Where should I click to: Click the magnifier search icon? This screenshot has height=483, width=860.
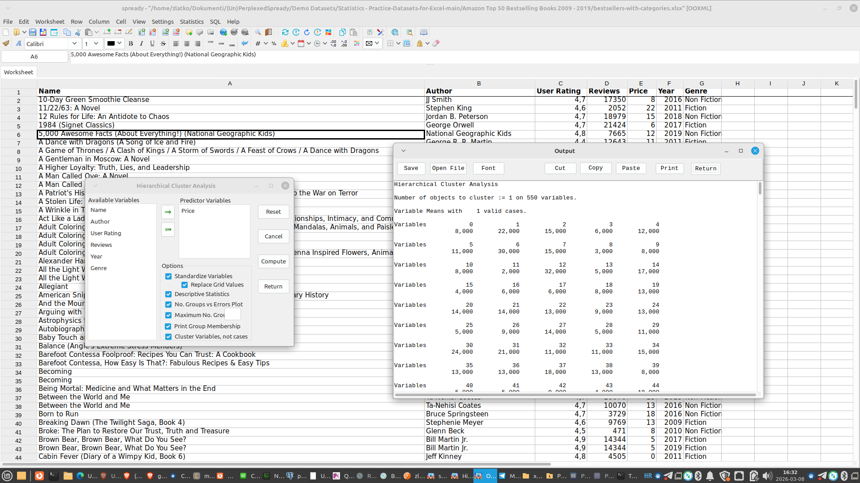[258, 32]
